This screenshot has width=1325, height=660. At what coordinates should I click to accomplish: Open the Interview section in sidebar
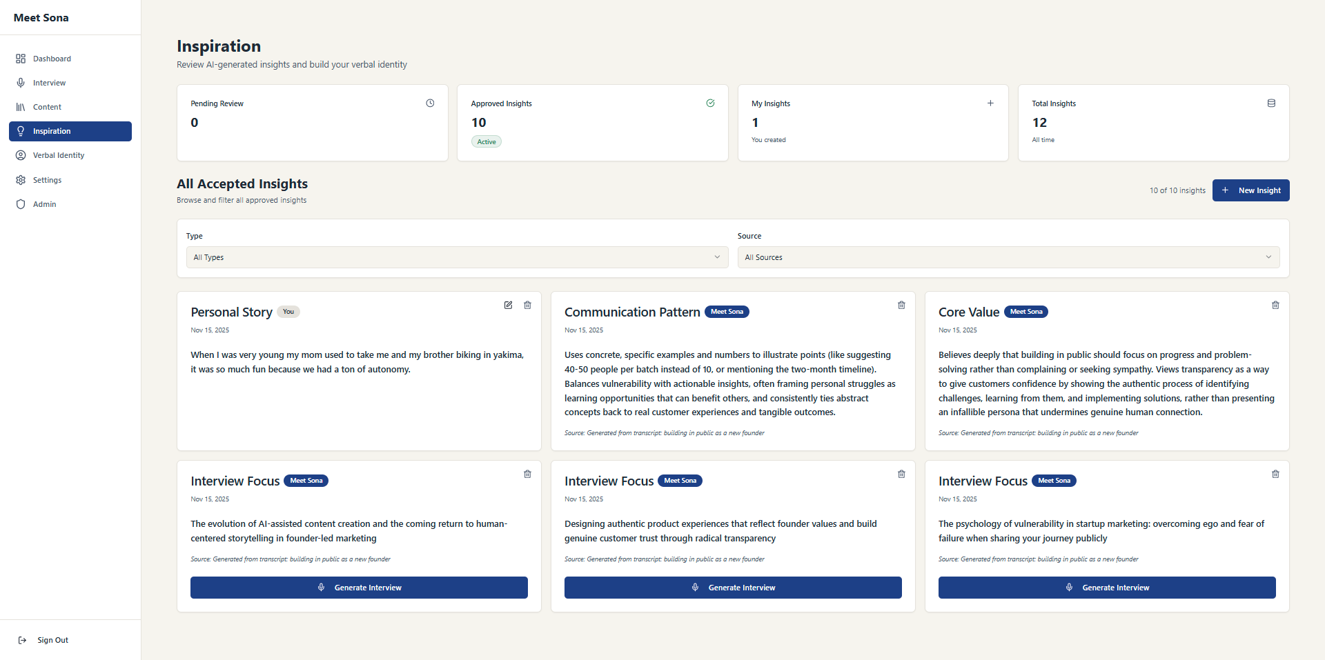tap(50, 83)
